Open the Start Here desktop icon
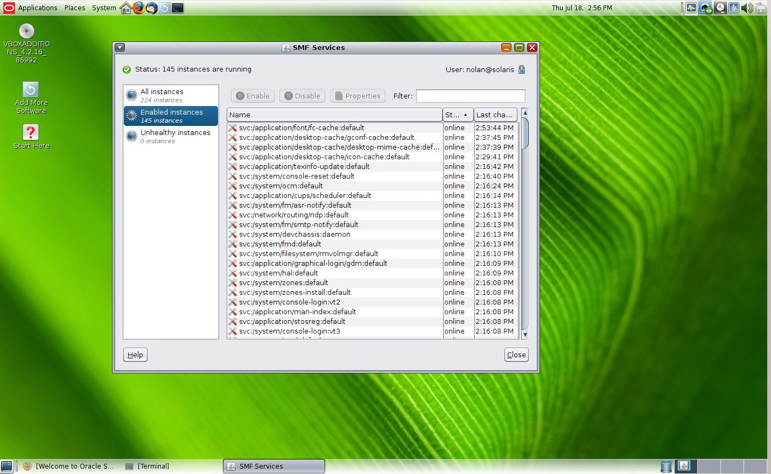The width and height of the screenshot is (771, 474). pyautogui.click(x=31, y=137)
